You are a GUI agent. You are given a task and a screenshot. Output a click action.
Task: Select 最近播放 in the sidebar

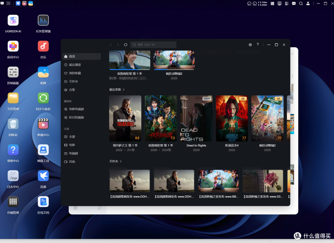point(82,65)
